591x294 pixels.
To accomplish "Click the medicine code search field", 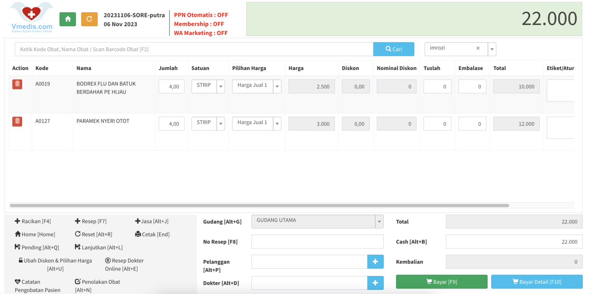I will click(194, 49).
